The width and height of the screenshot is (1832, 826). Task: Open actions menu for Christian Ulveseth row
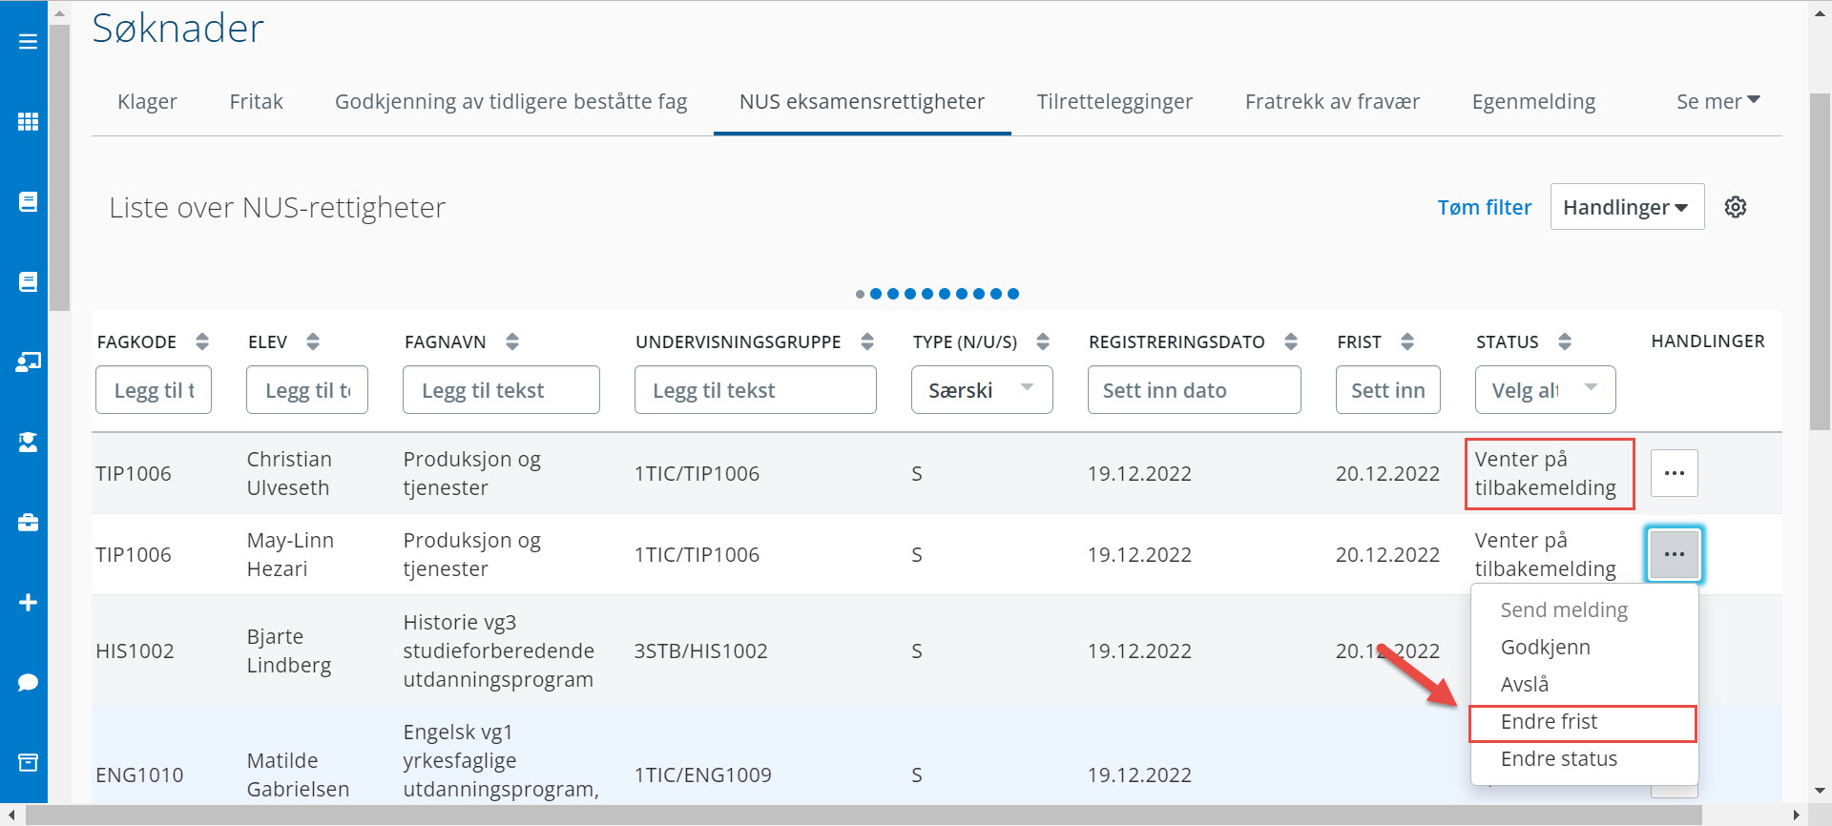pos(1675,473)
